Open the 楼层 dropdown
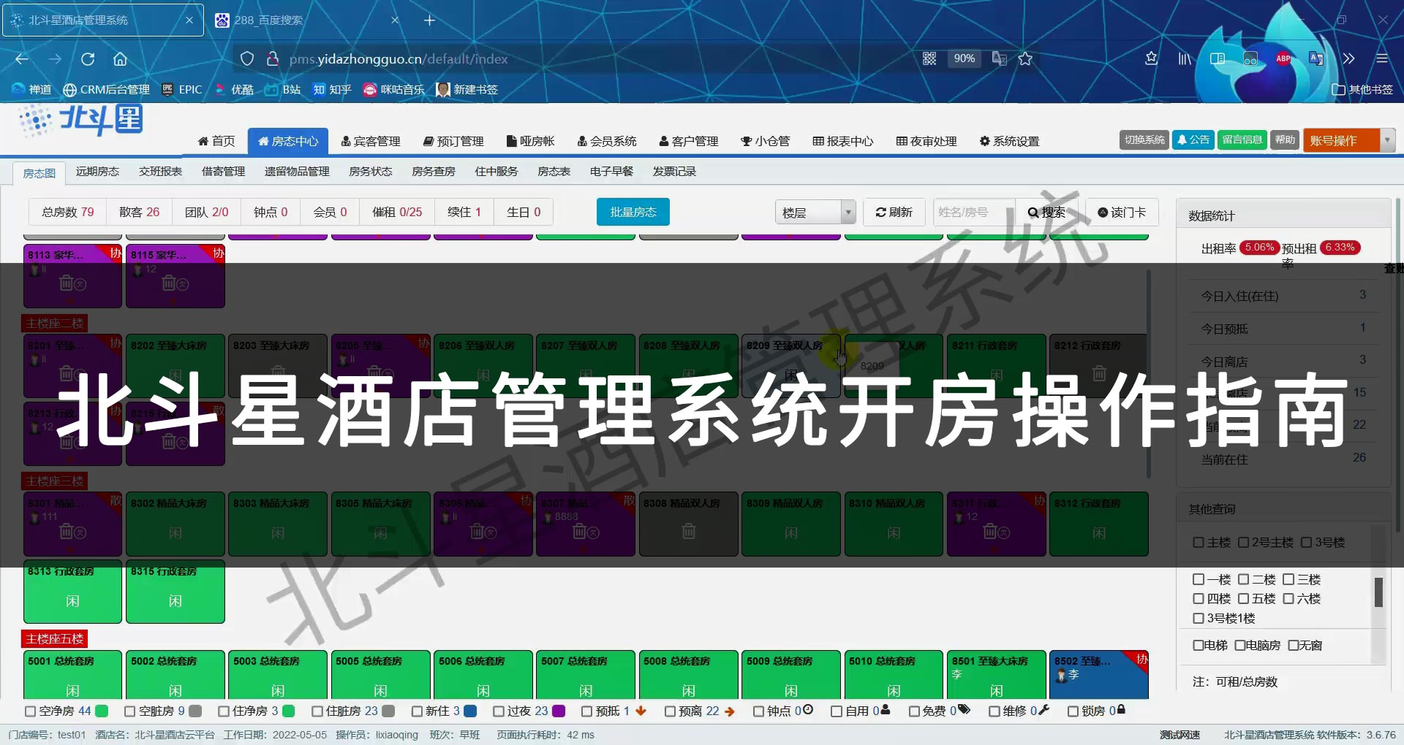This screenshot has width=1404, height=745. 815,213
